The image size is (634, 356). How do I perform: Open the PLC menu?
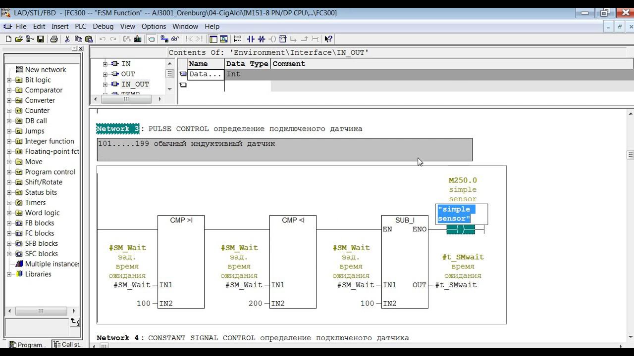tap(80, 27)
